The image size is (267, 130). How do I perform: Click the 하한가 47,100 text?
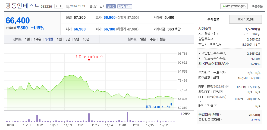[128, 29]
